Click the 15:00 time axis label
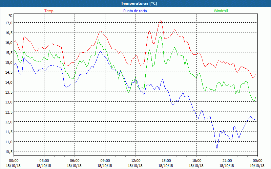Image resolution: width=271 pixels, height=169 pixels. point(166,161)
